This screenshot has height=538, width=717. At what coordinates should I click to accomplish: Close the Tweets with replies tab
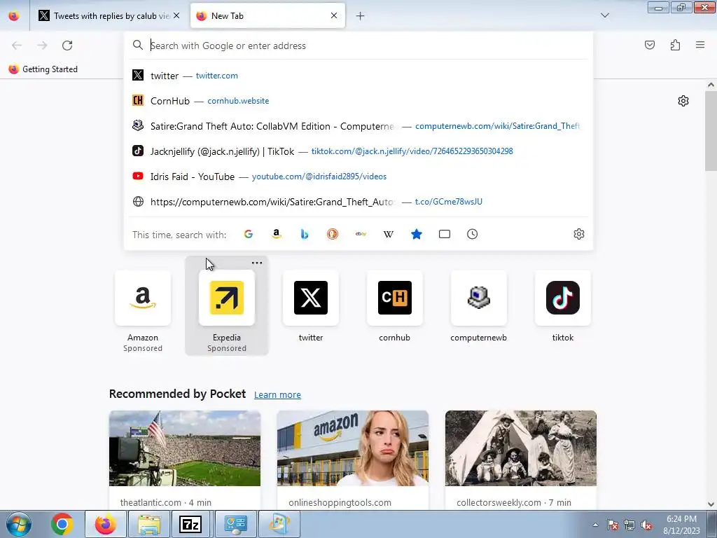[x=176, y=15]
